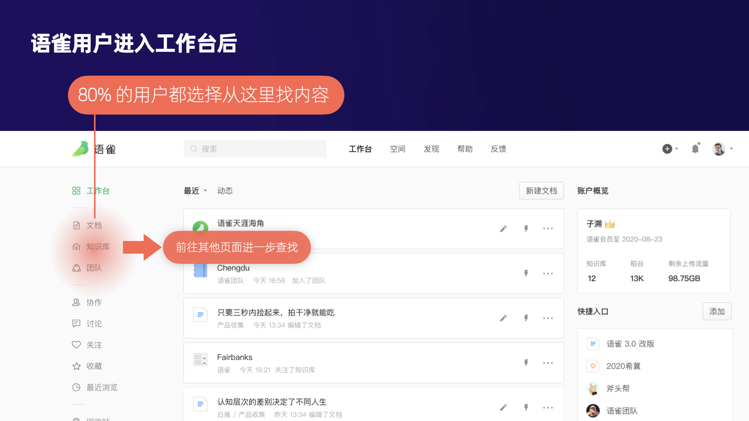This screenshot has height=421, width=749.
Task: Click the 搜索 search field
Action: coord(255,149)
